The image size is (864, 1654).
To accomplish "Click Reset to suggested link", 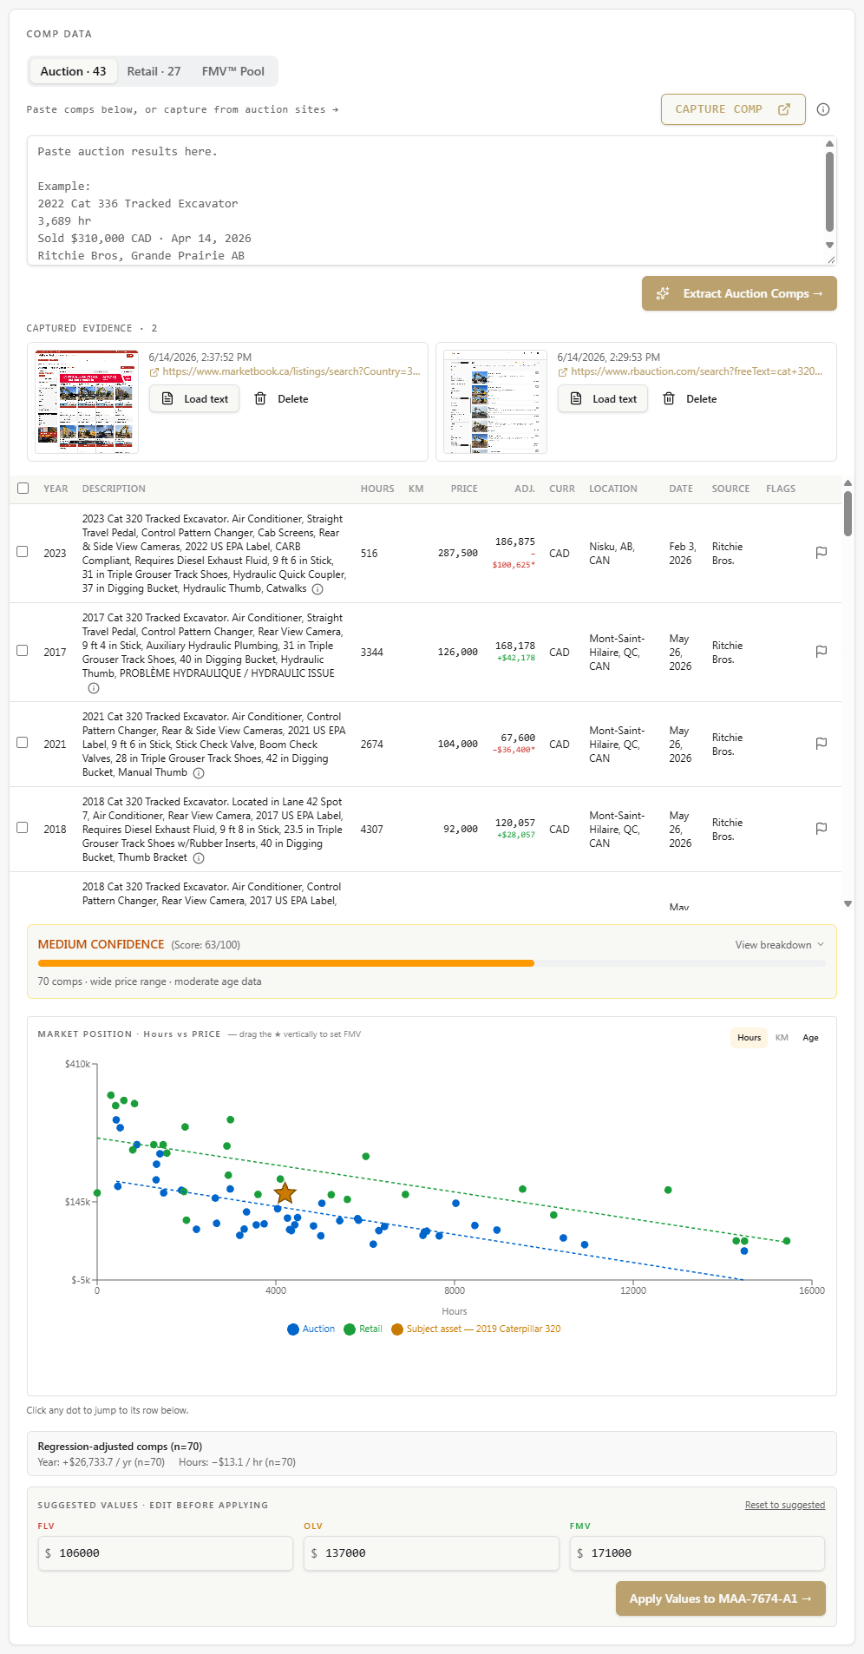I will click(x=785, y=1505).
